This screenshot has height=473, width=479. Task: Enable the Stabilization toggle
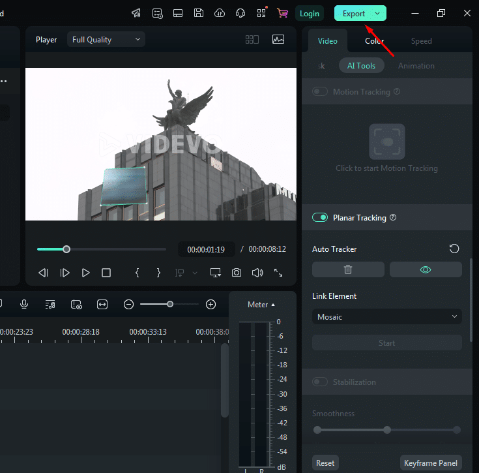click(320, 382)
